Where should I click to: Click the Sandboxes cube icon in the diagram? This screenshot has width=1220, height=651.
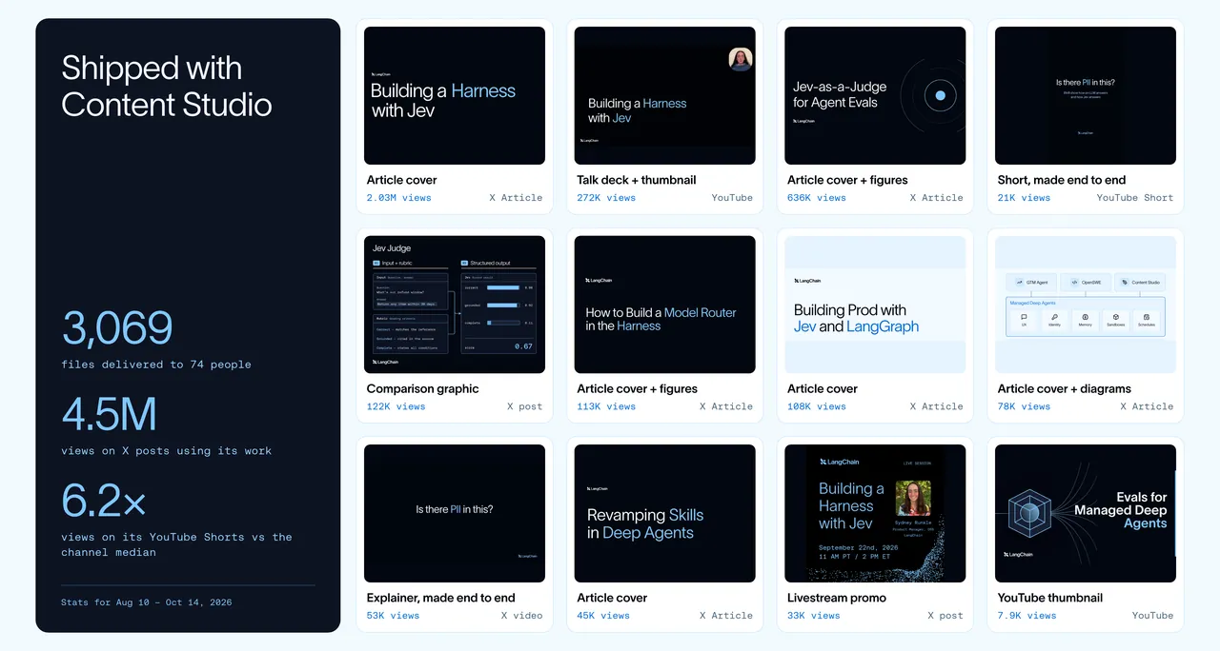pyautogui.click(x=1116, y=317)
